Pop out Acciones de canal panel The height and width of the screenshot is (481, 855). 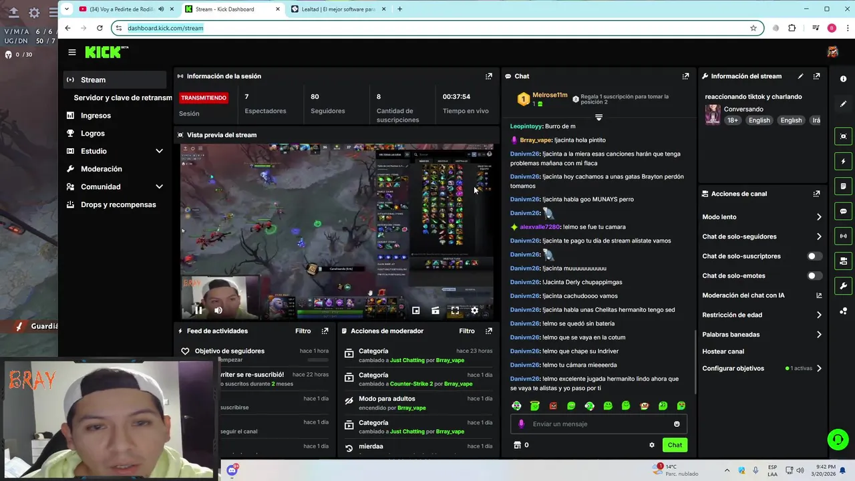point(816,194)
